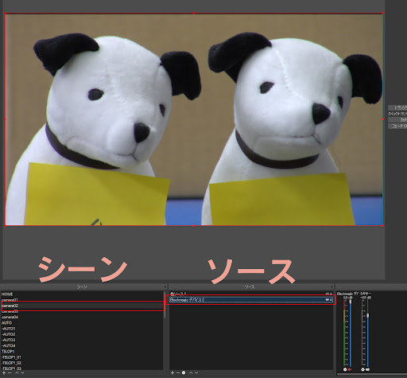Mute the second mixer channel speaker
This screenshot has height=378, width=407.
pos(367,369)
